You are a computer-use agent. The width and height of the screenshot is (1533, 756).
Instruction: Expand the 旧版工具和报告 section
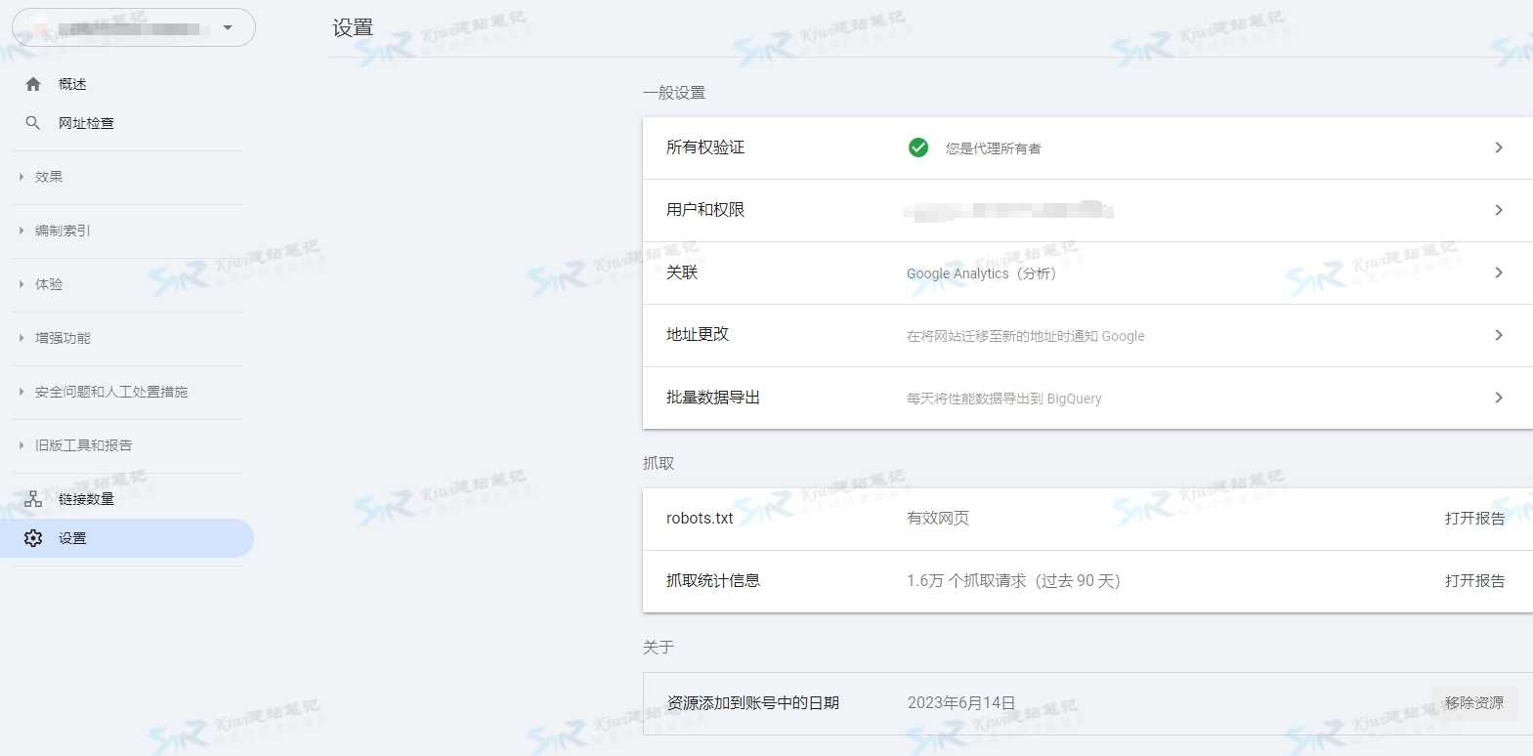click(83, 445)
